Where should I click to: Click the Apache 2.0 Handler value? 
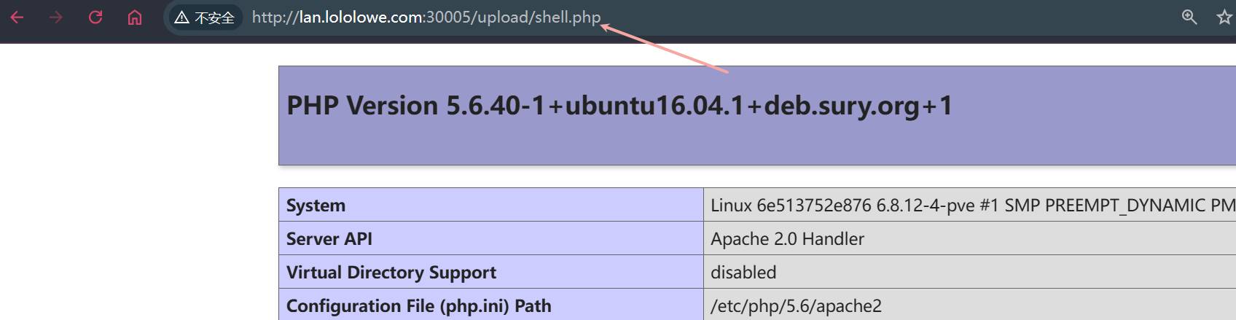(x=787, y=239)
